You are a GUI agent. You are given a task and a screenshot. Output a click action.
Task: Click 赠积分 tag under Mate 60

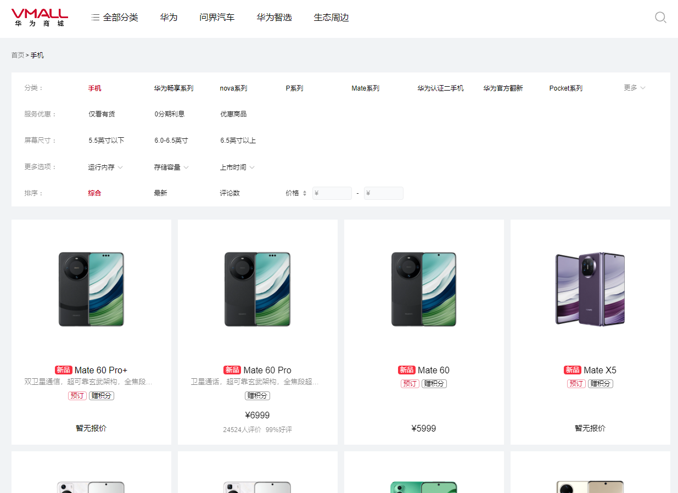click(x=434, y=384)
